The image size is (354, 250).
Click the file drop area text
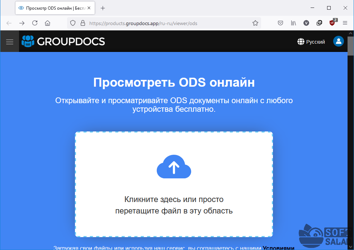coord(174,205)
